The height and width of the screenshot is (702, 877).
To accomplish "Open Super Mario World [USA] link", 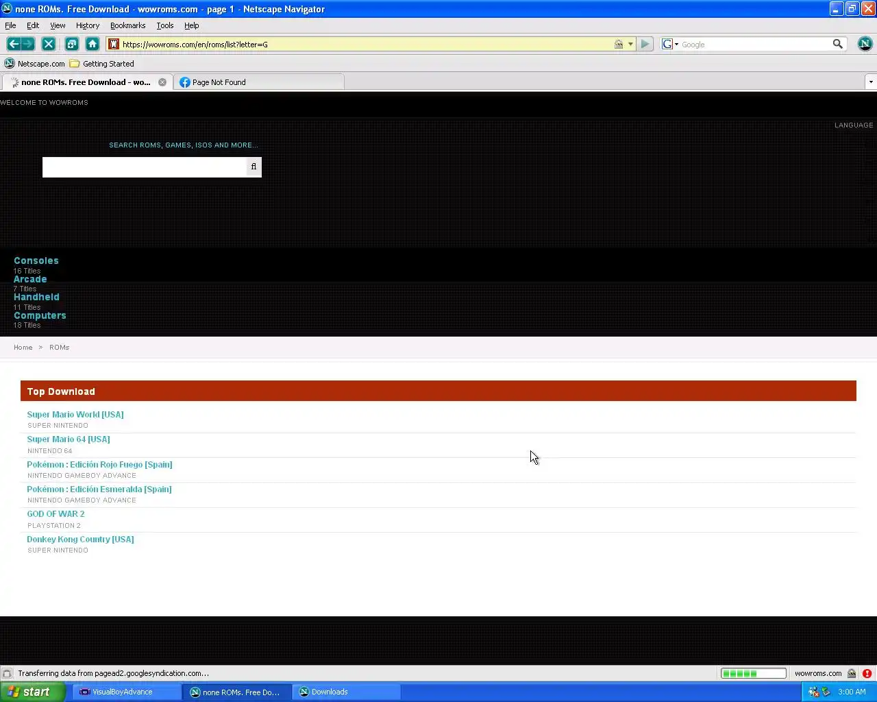I will coord(75,414).
